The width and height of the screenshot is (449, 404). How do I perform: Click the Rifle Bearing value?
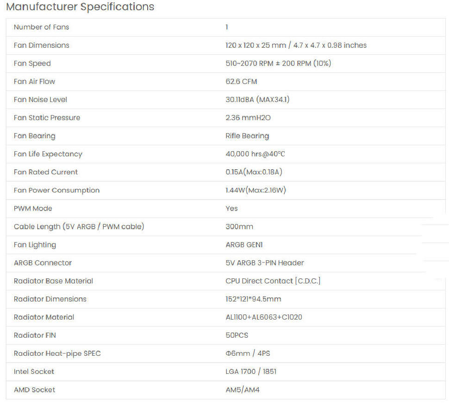pos(247,136)
